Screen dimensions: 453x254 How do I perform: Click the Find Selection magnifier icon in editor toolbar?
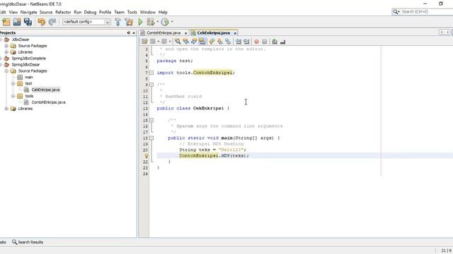point(178,42)
